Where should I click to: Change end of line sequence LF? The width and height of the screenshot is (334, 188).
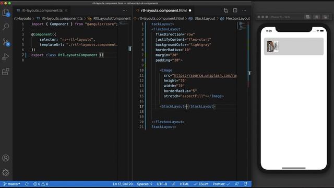pyautogui.click(x=173, y=184)
